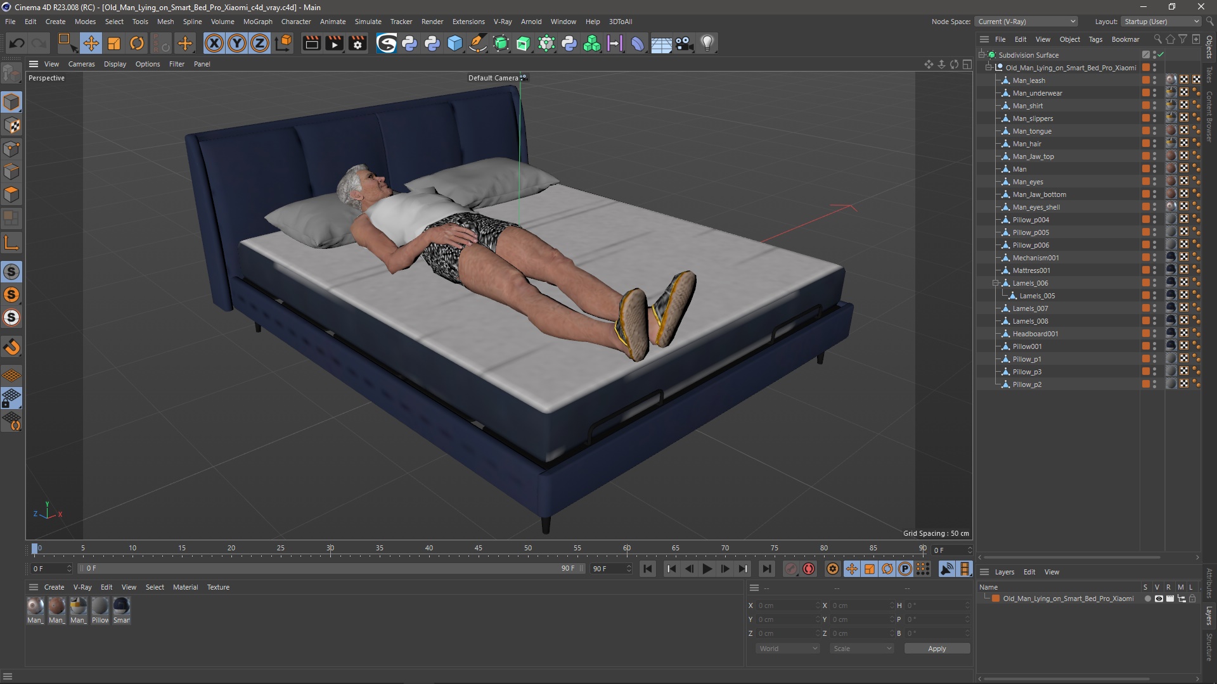
Task: Select Polygons mode icon
Action: 11,194
